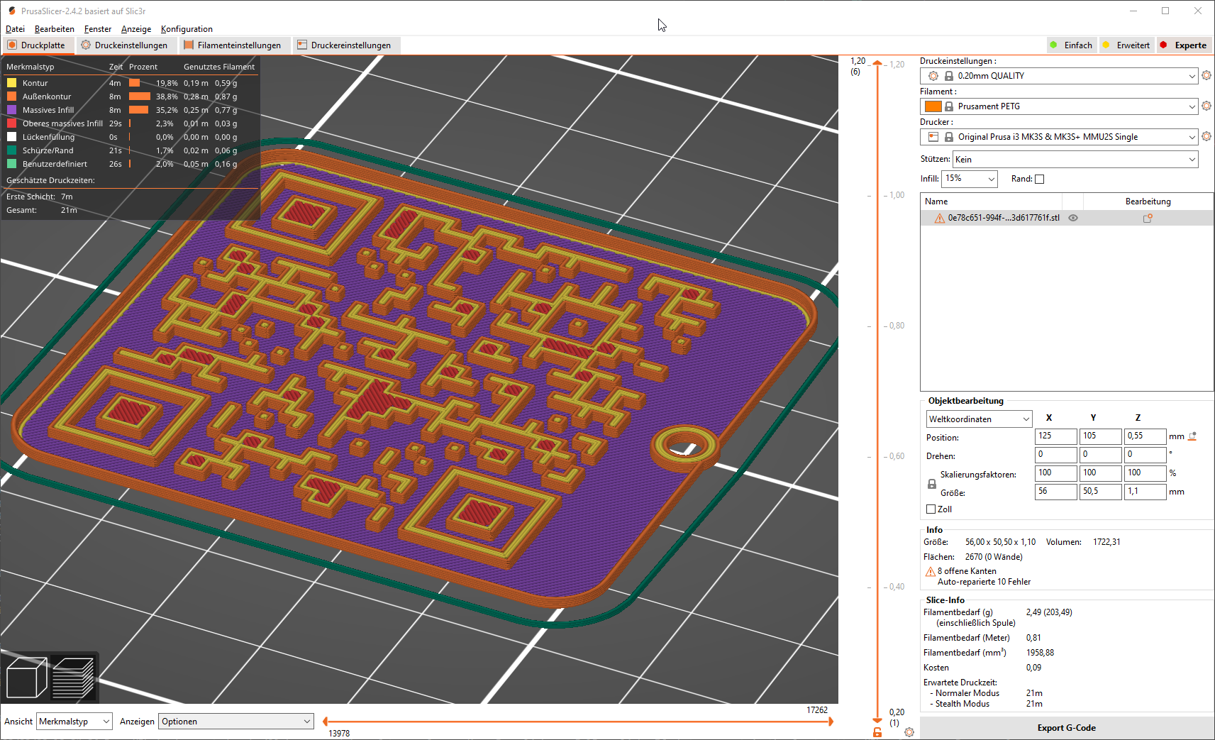This screenshot has height=740, width=1215.
Task: Click the Größe Y input field
Action: click(1101, 492)
